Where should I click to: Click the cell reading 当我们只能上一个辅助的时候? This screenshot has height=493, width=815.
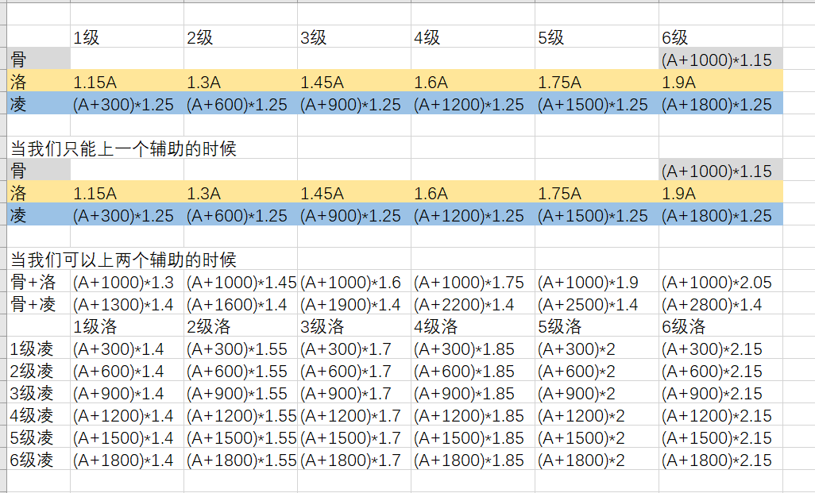(x=123, y=148)
